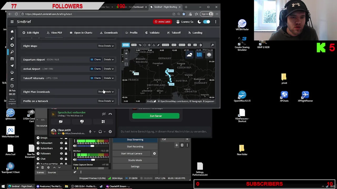Open the map search magnifier tool
337x189 pixels.
[x=212, y=45]
